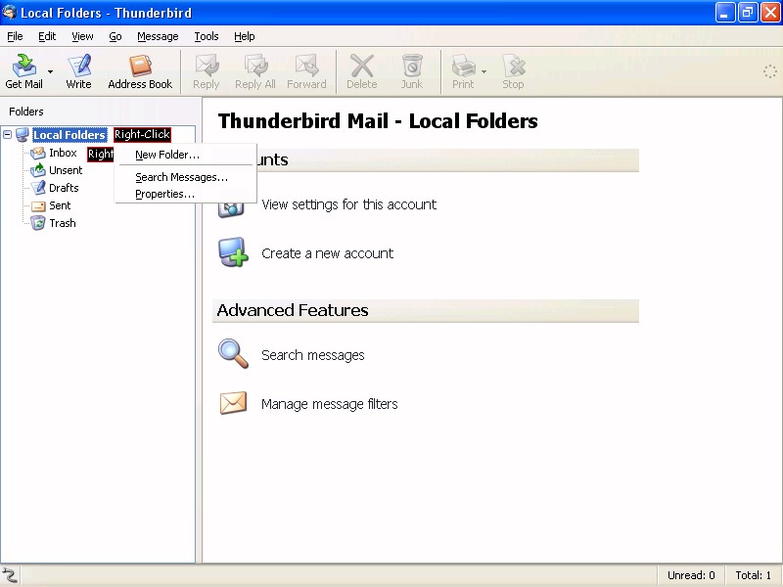Click the Trash bin icon

pyautogui.click(x=38, y=223)
